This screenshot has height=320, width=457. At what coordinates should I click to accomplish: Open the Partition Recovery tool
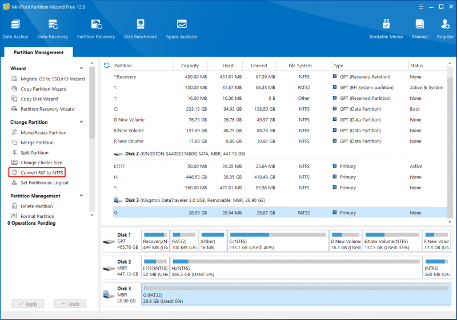coord(96,29)
